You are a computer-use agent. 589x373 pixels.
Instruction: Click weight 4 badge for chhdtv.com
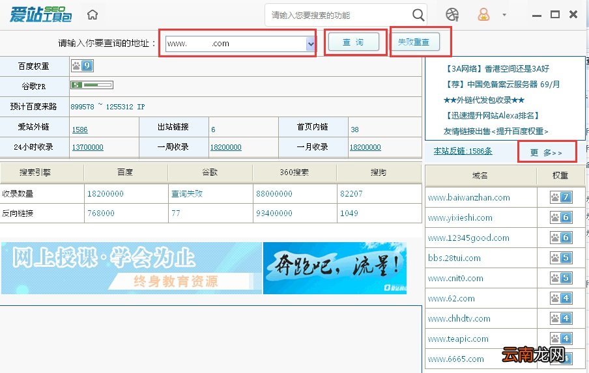click(561, 318)
